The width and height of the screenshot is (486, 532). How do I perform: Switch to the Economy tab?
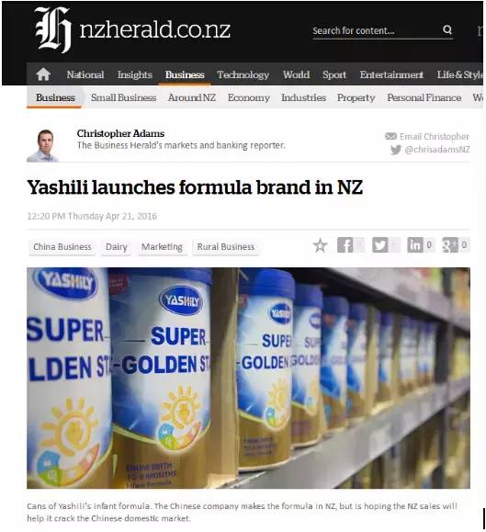point(249,97)
